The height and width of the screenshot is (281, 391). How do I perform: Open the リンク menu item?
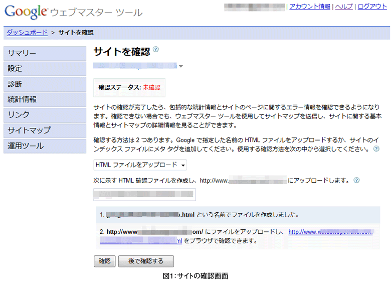click(x=45, y=115)
